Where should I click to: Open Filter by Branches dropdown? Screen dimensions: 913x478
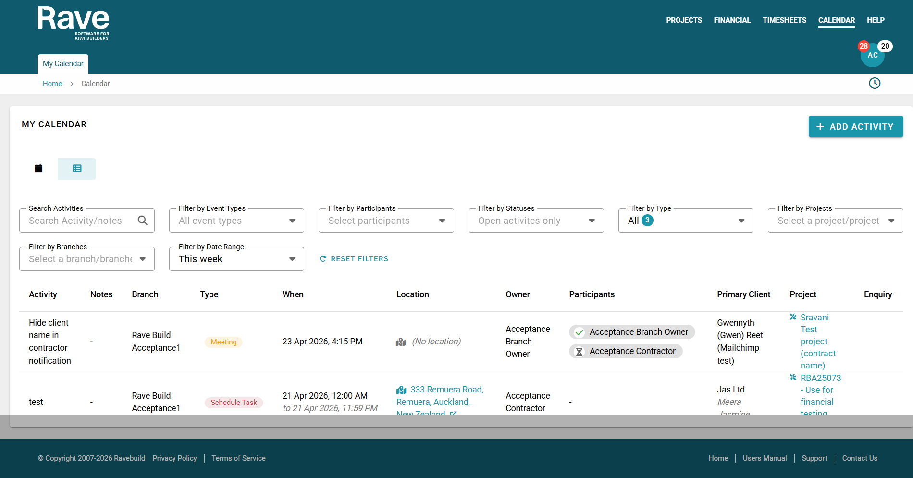(87, 259)
